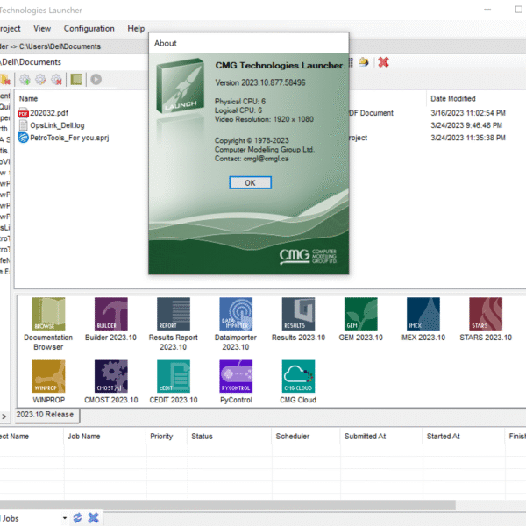The width and height of the screenshot is (526, 526).
Task: Click the blue X icon in jobs bar
Action: click(x=93, y=517)
